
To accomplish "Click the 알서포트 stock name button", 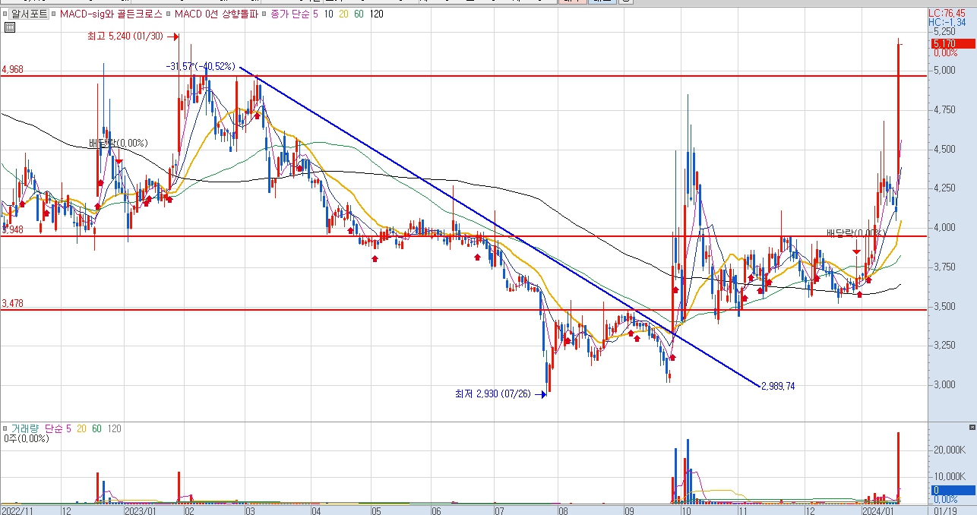I will click(30, 14).
